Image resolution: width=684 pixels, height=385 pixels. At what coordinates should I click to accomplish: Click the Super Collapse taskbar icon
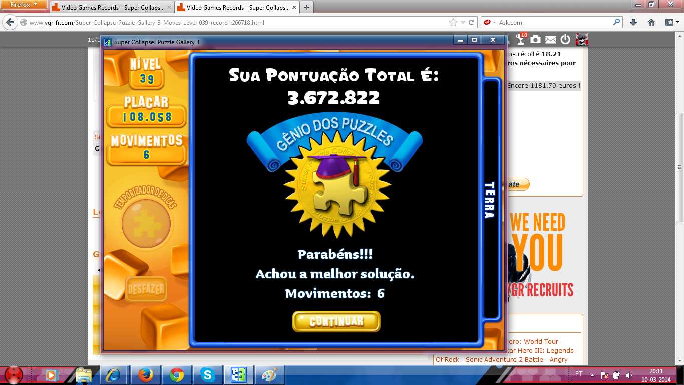pos(238,375)
